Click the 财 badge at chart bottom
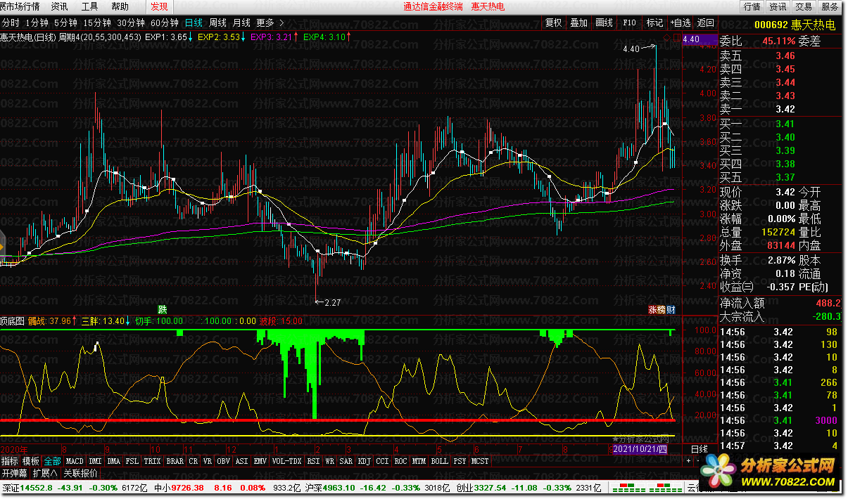 [671, 309]
